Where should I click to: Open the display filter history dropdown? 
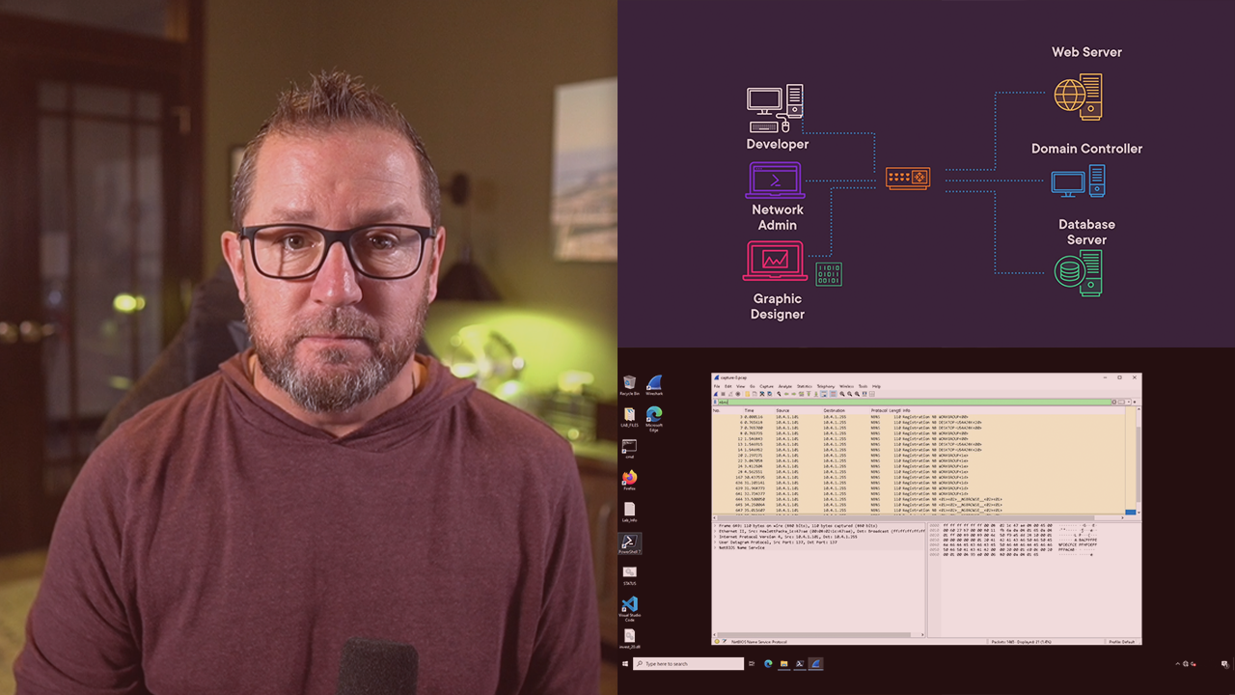1130,402
